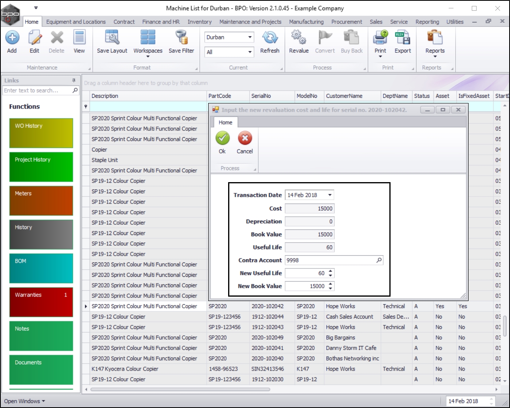
Task: Click the Revalue gears icon
Action: pos(299,38)
